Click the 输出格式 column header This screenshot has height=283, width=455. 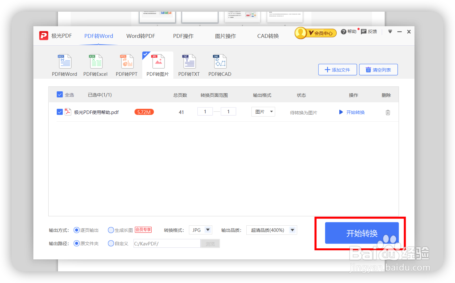[262, 95]
